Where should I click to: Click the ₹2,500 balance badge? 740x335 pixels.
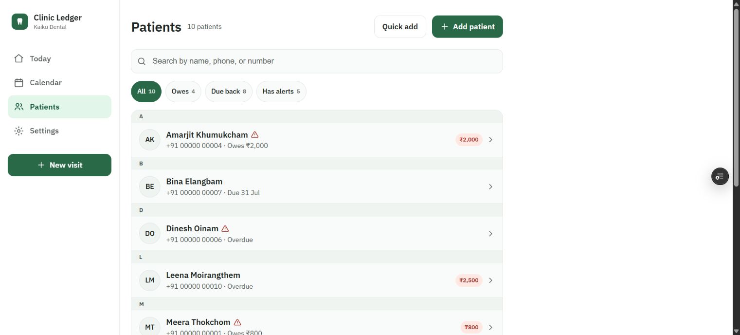coord(469,280)
